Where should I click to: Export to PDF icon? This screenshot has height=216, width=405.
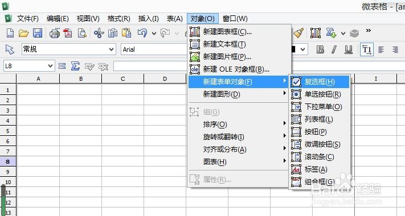[x=68, y=33]
